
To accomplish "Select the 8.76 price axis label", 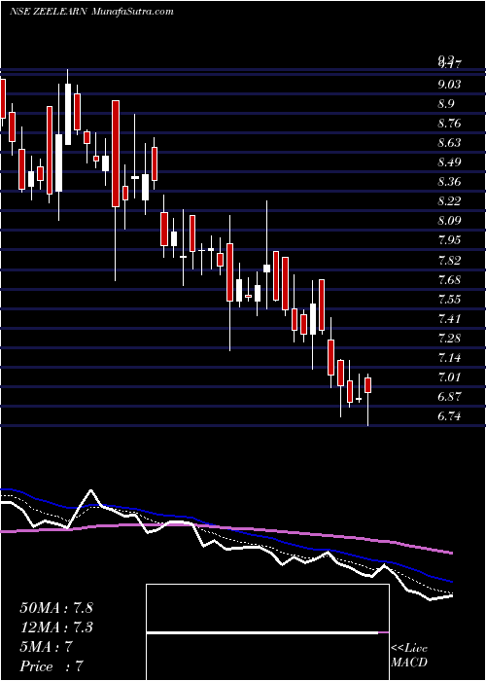I will pyautogui.click(x=449, y=124).
